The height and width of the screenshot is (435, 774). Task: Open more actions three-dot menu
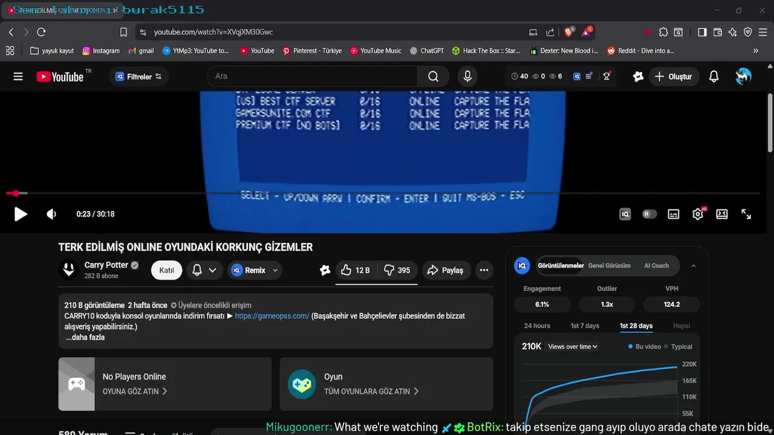click(x=484, y=271)
